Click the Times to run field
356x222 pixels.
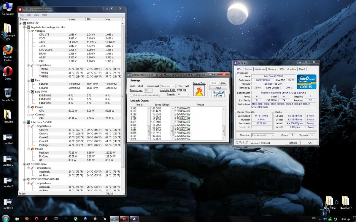(x=148, y=90)
